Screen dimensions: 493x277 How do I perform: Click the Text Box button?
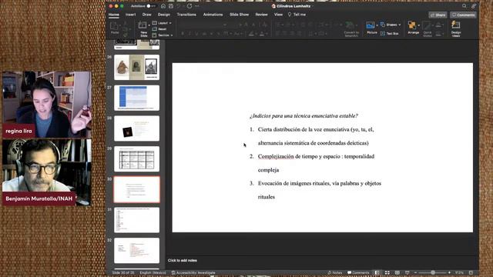point(389,33)
